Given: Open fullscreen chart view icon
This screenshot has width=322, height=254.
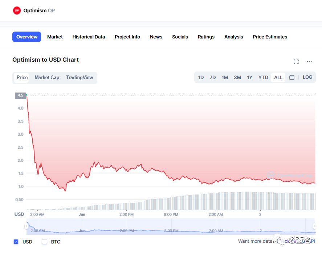Looking at the screenshot, I should coord(296,62).
